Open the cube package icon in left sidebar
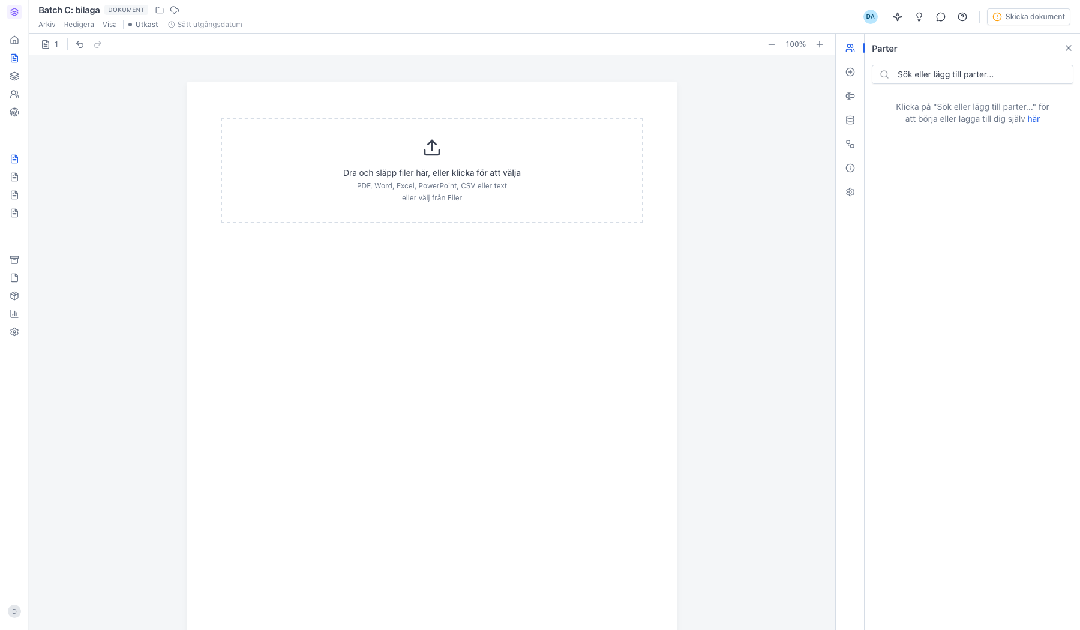 (14, 296)
